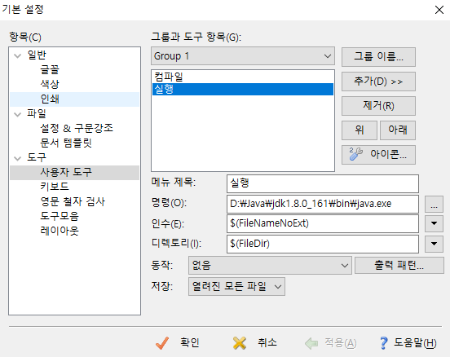Click the orange checkmark 확인 button
The image size is (450, 357).
click(178, 342)
